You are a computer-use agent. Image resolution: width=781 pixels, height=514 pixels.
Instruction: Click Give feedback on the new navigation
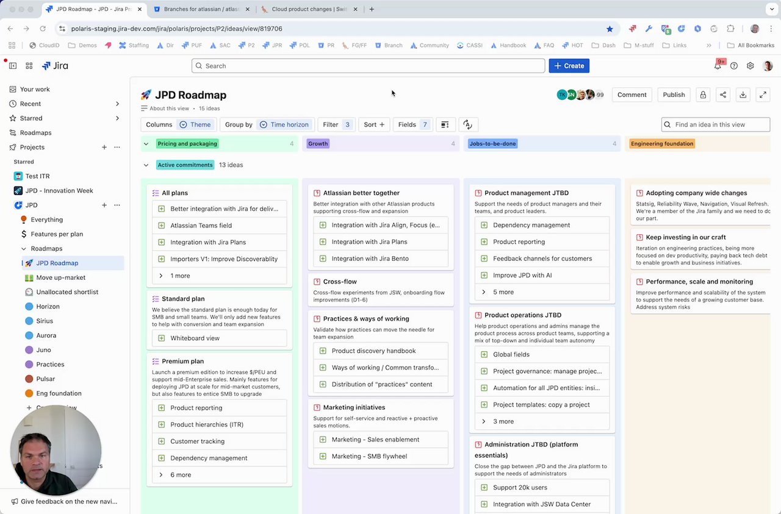(64, 501)
